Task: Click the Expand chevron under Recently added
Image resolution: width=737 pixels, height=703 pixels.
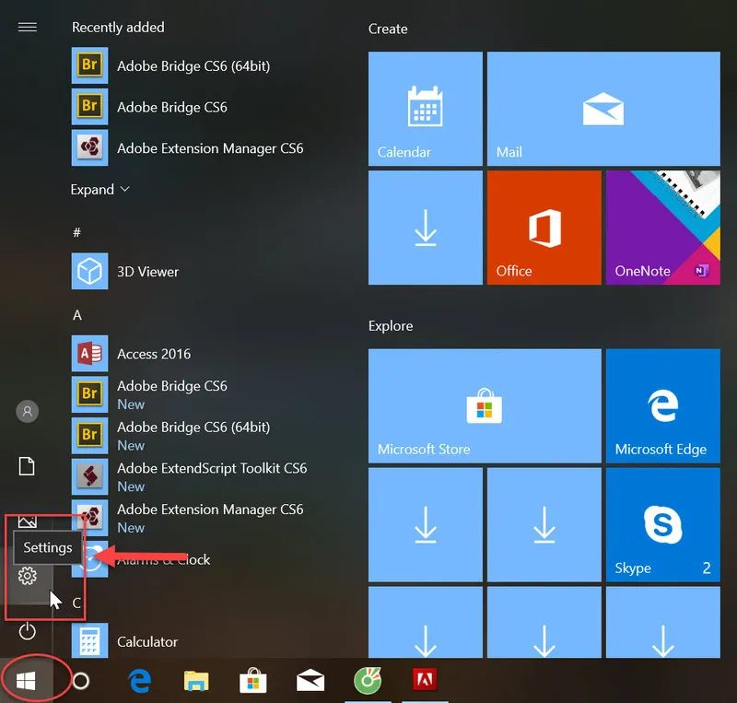Action: point(99,189)
